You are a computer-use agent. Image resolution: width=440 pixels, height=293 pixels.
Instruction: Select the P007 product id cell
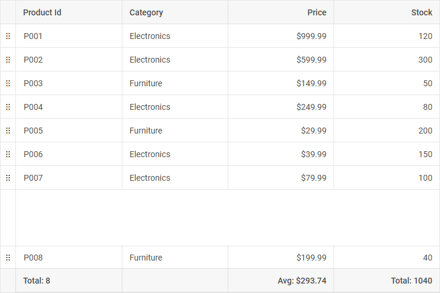33,178
